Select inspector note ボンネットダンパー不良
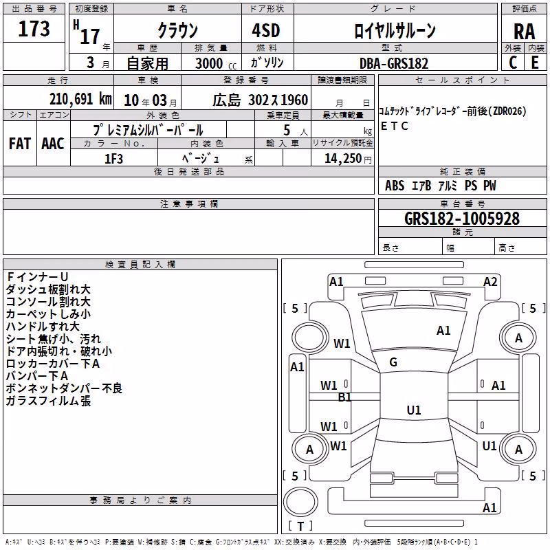Image resolution: width=550 pixels, height=550 pixels. pos(64,388)
